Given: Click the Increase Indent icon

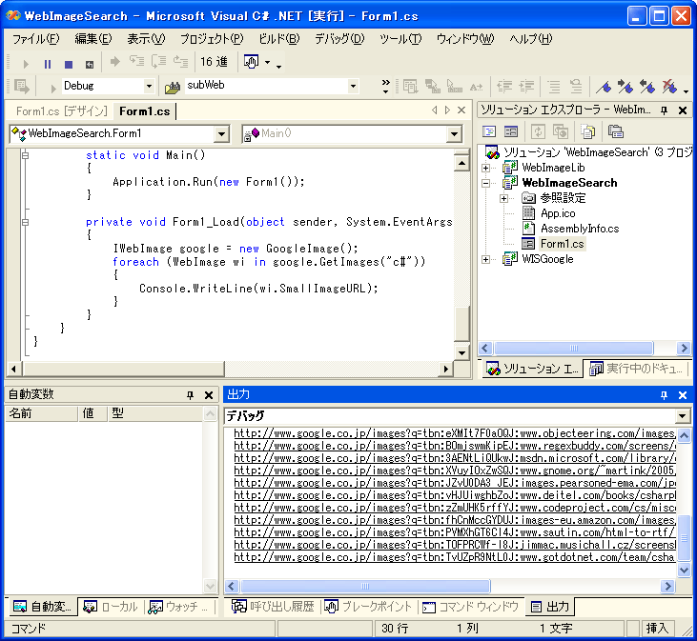Looking at the screenshot, I should tap(526, 86).
